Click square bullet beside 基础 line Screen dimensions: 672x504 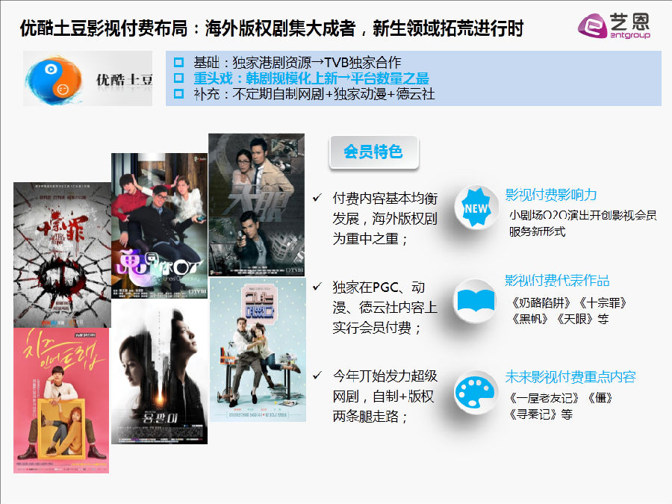point(178,63)
